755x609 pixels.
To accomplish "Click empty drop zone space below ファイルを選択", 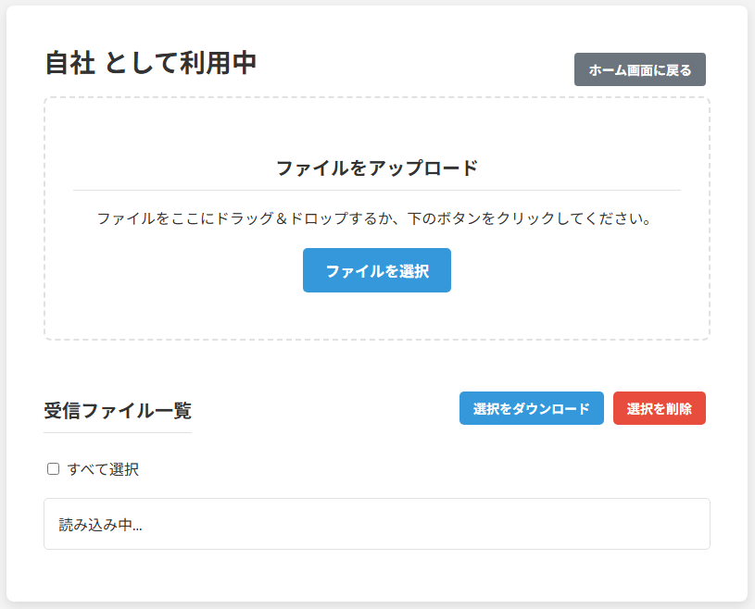I will click(377, 317).
